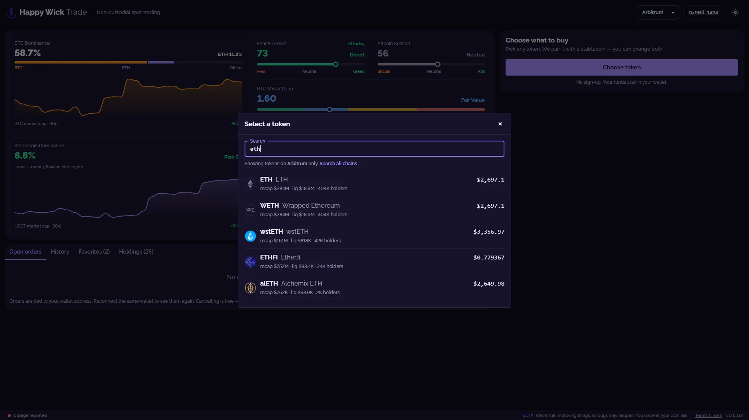Click the Outage reported status text
This screenshot has width=749, height=420.
(x=30, y=416)
